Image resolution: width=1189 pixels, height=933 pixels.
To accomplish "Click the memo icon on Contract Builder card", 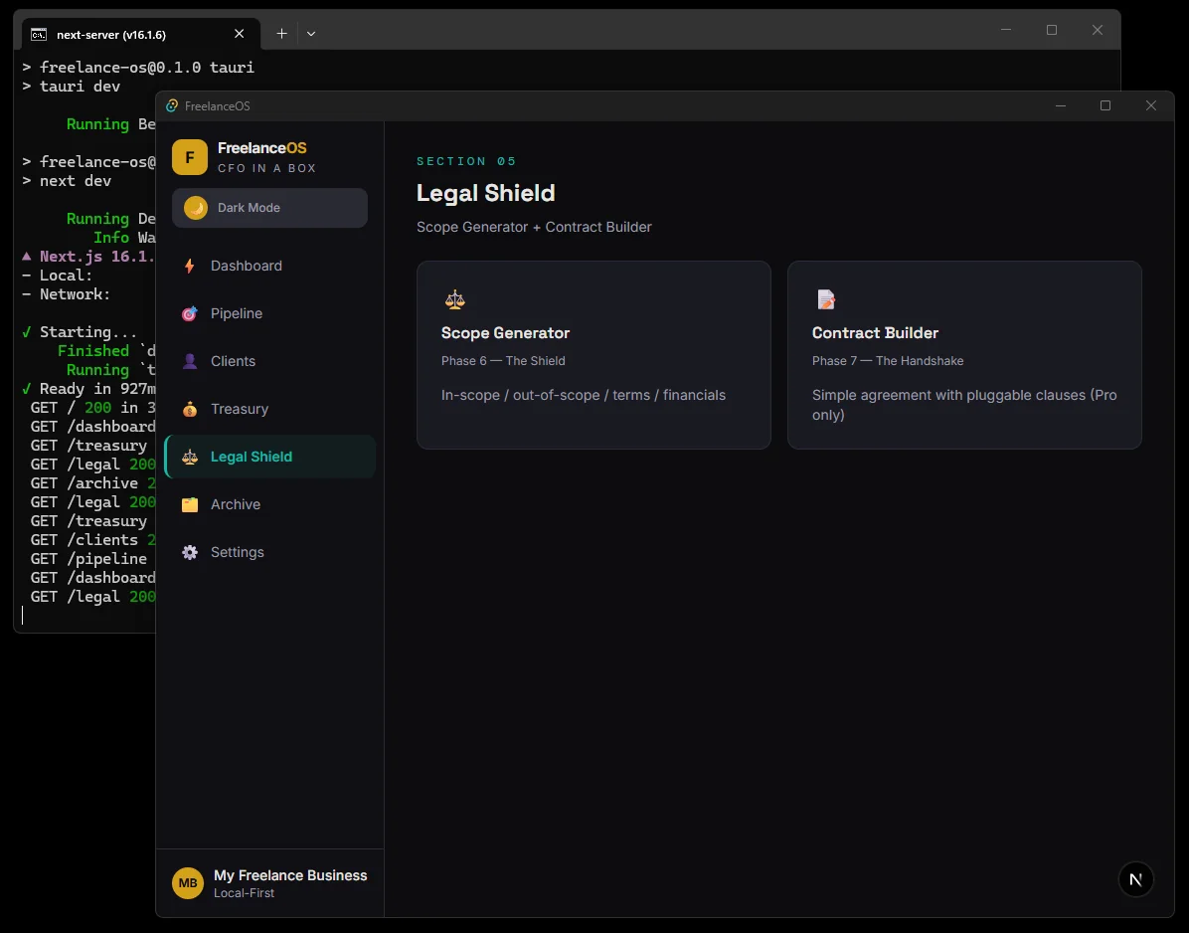I will tap(826, 298).
